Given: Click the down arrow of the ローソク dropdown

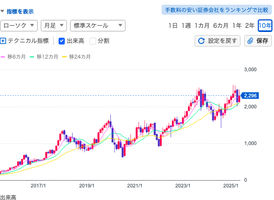Looking at the screenshot, I should click(x=32, y=25).
